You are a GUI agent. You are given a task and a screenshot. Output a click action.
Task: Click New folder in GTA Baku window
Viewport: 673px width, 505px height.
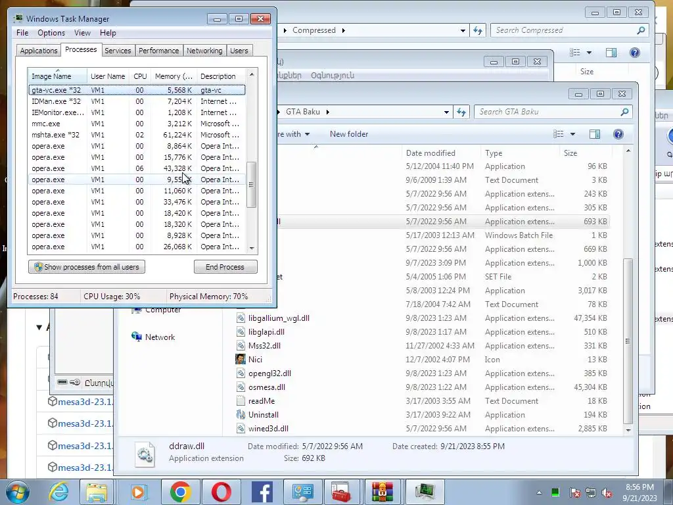coord(349,134)
